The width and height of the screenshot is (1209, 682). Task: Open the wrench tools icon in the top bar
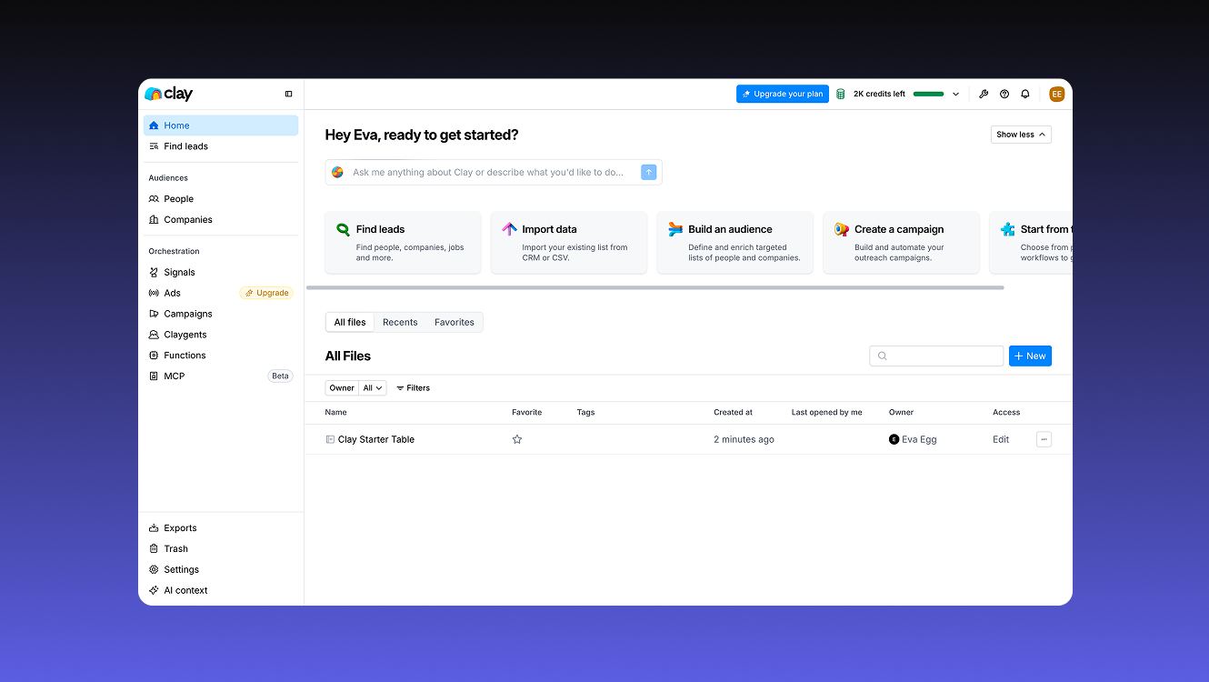tap(984, 94)
